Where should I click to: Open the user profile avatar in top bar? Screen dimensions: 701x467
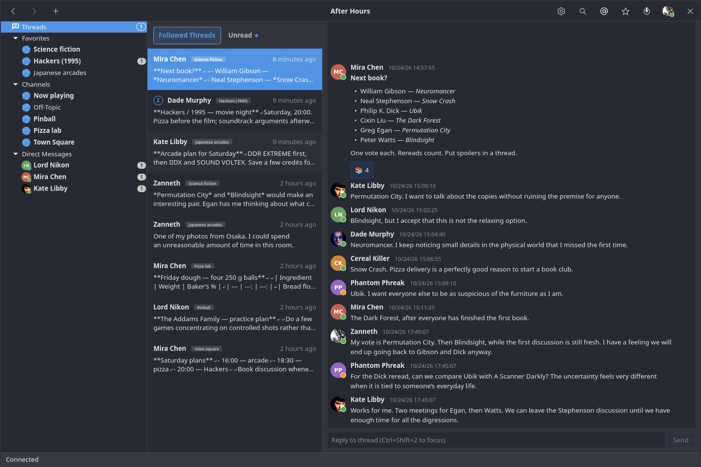[x=668, y=11]
